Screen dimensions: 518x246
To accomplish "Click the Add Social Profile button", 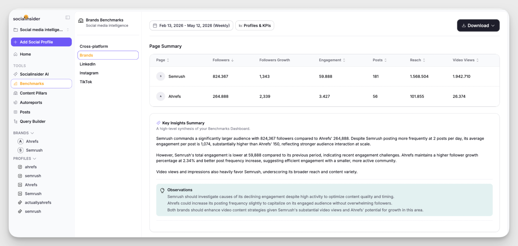I will 41,42.
